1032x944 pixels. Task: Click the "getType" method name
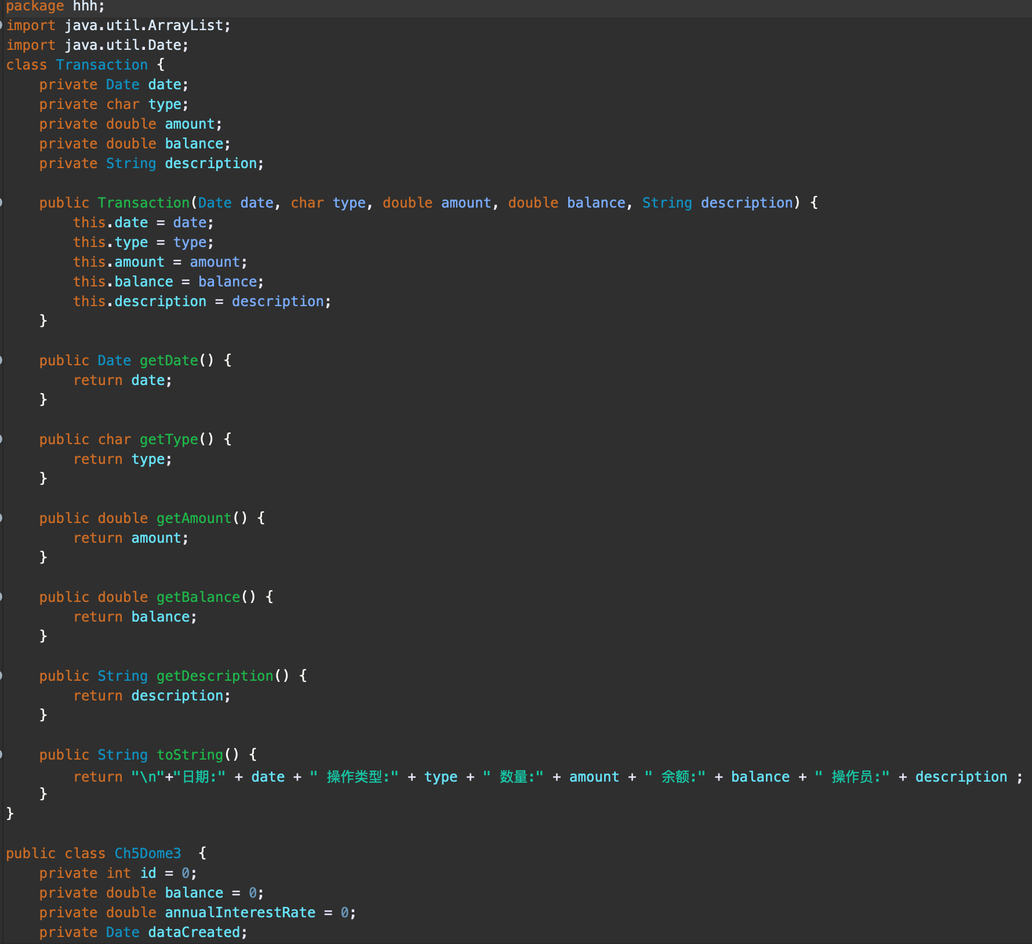pos(169,440)
